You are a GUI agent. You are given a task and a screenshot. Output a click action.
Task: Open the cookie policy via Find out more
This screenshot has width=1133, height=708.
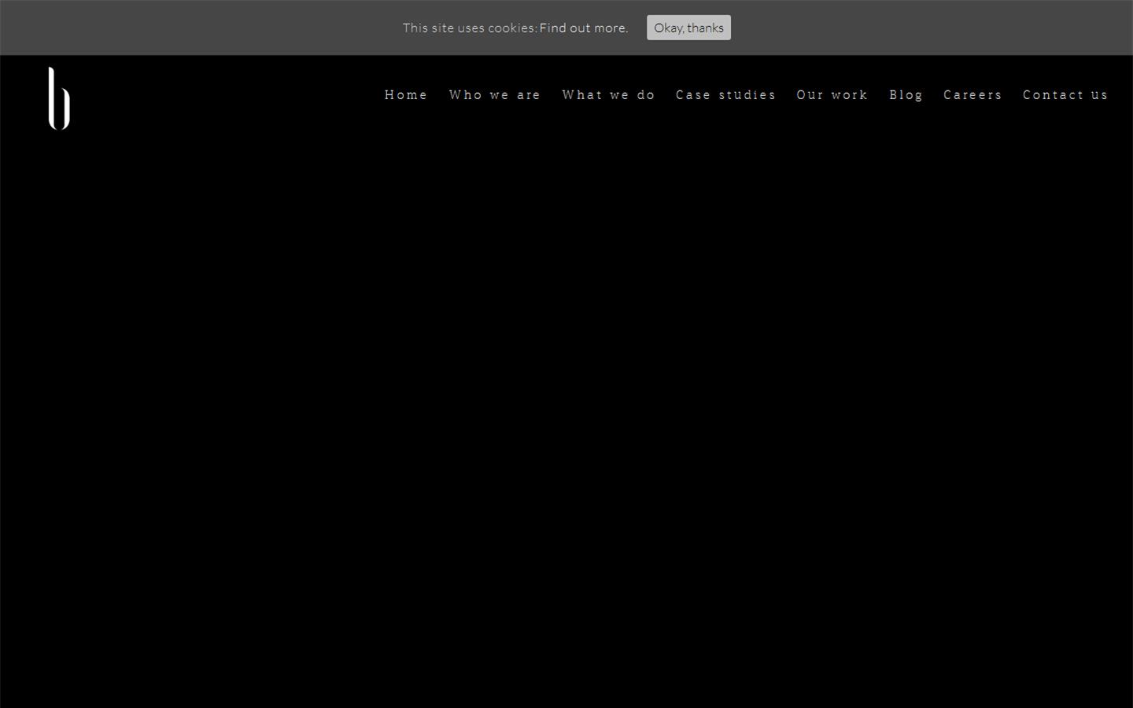coord(582,28)
